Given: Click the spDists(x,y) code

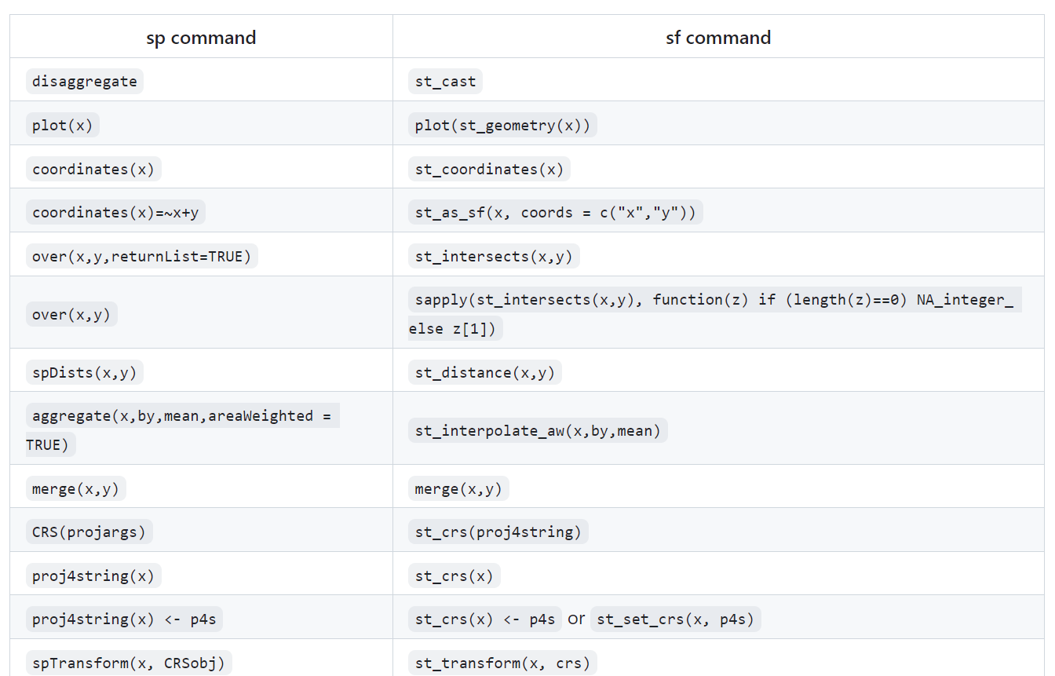Looking at the screenshot, I should coord(84,372).
